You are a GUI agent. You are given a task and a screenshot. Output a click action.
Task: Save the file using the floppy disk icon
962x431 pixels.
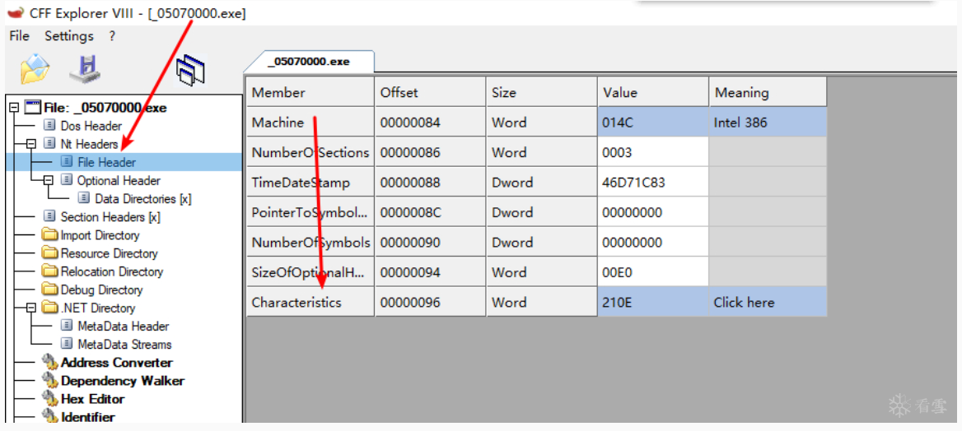pyautogui.click(x=86, y=68)
